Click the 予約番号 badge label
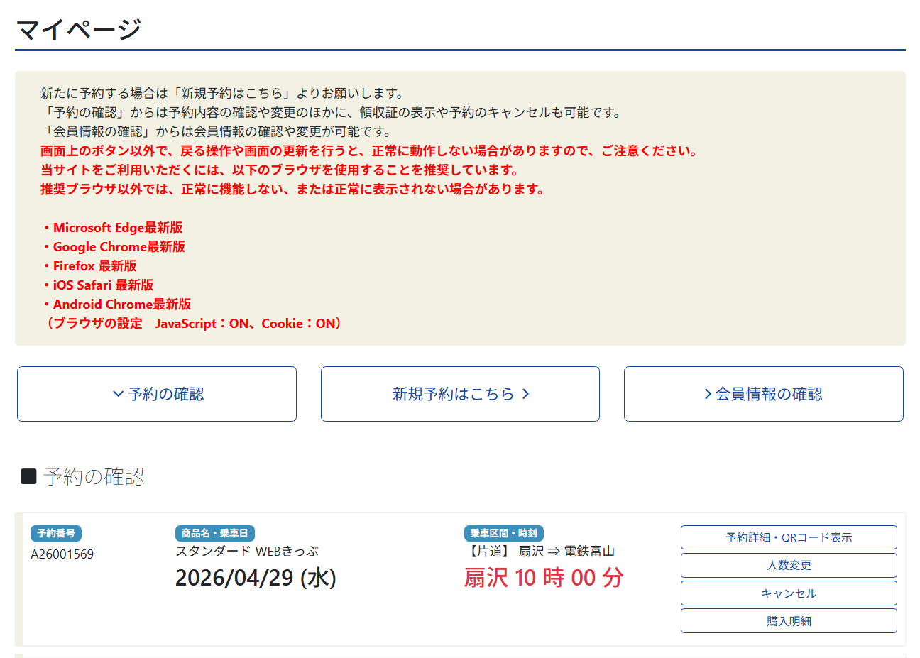Image resolution: width=920 pixels, height=658 pixels. [56, 533]
